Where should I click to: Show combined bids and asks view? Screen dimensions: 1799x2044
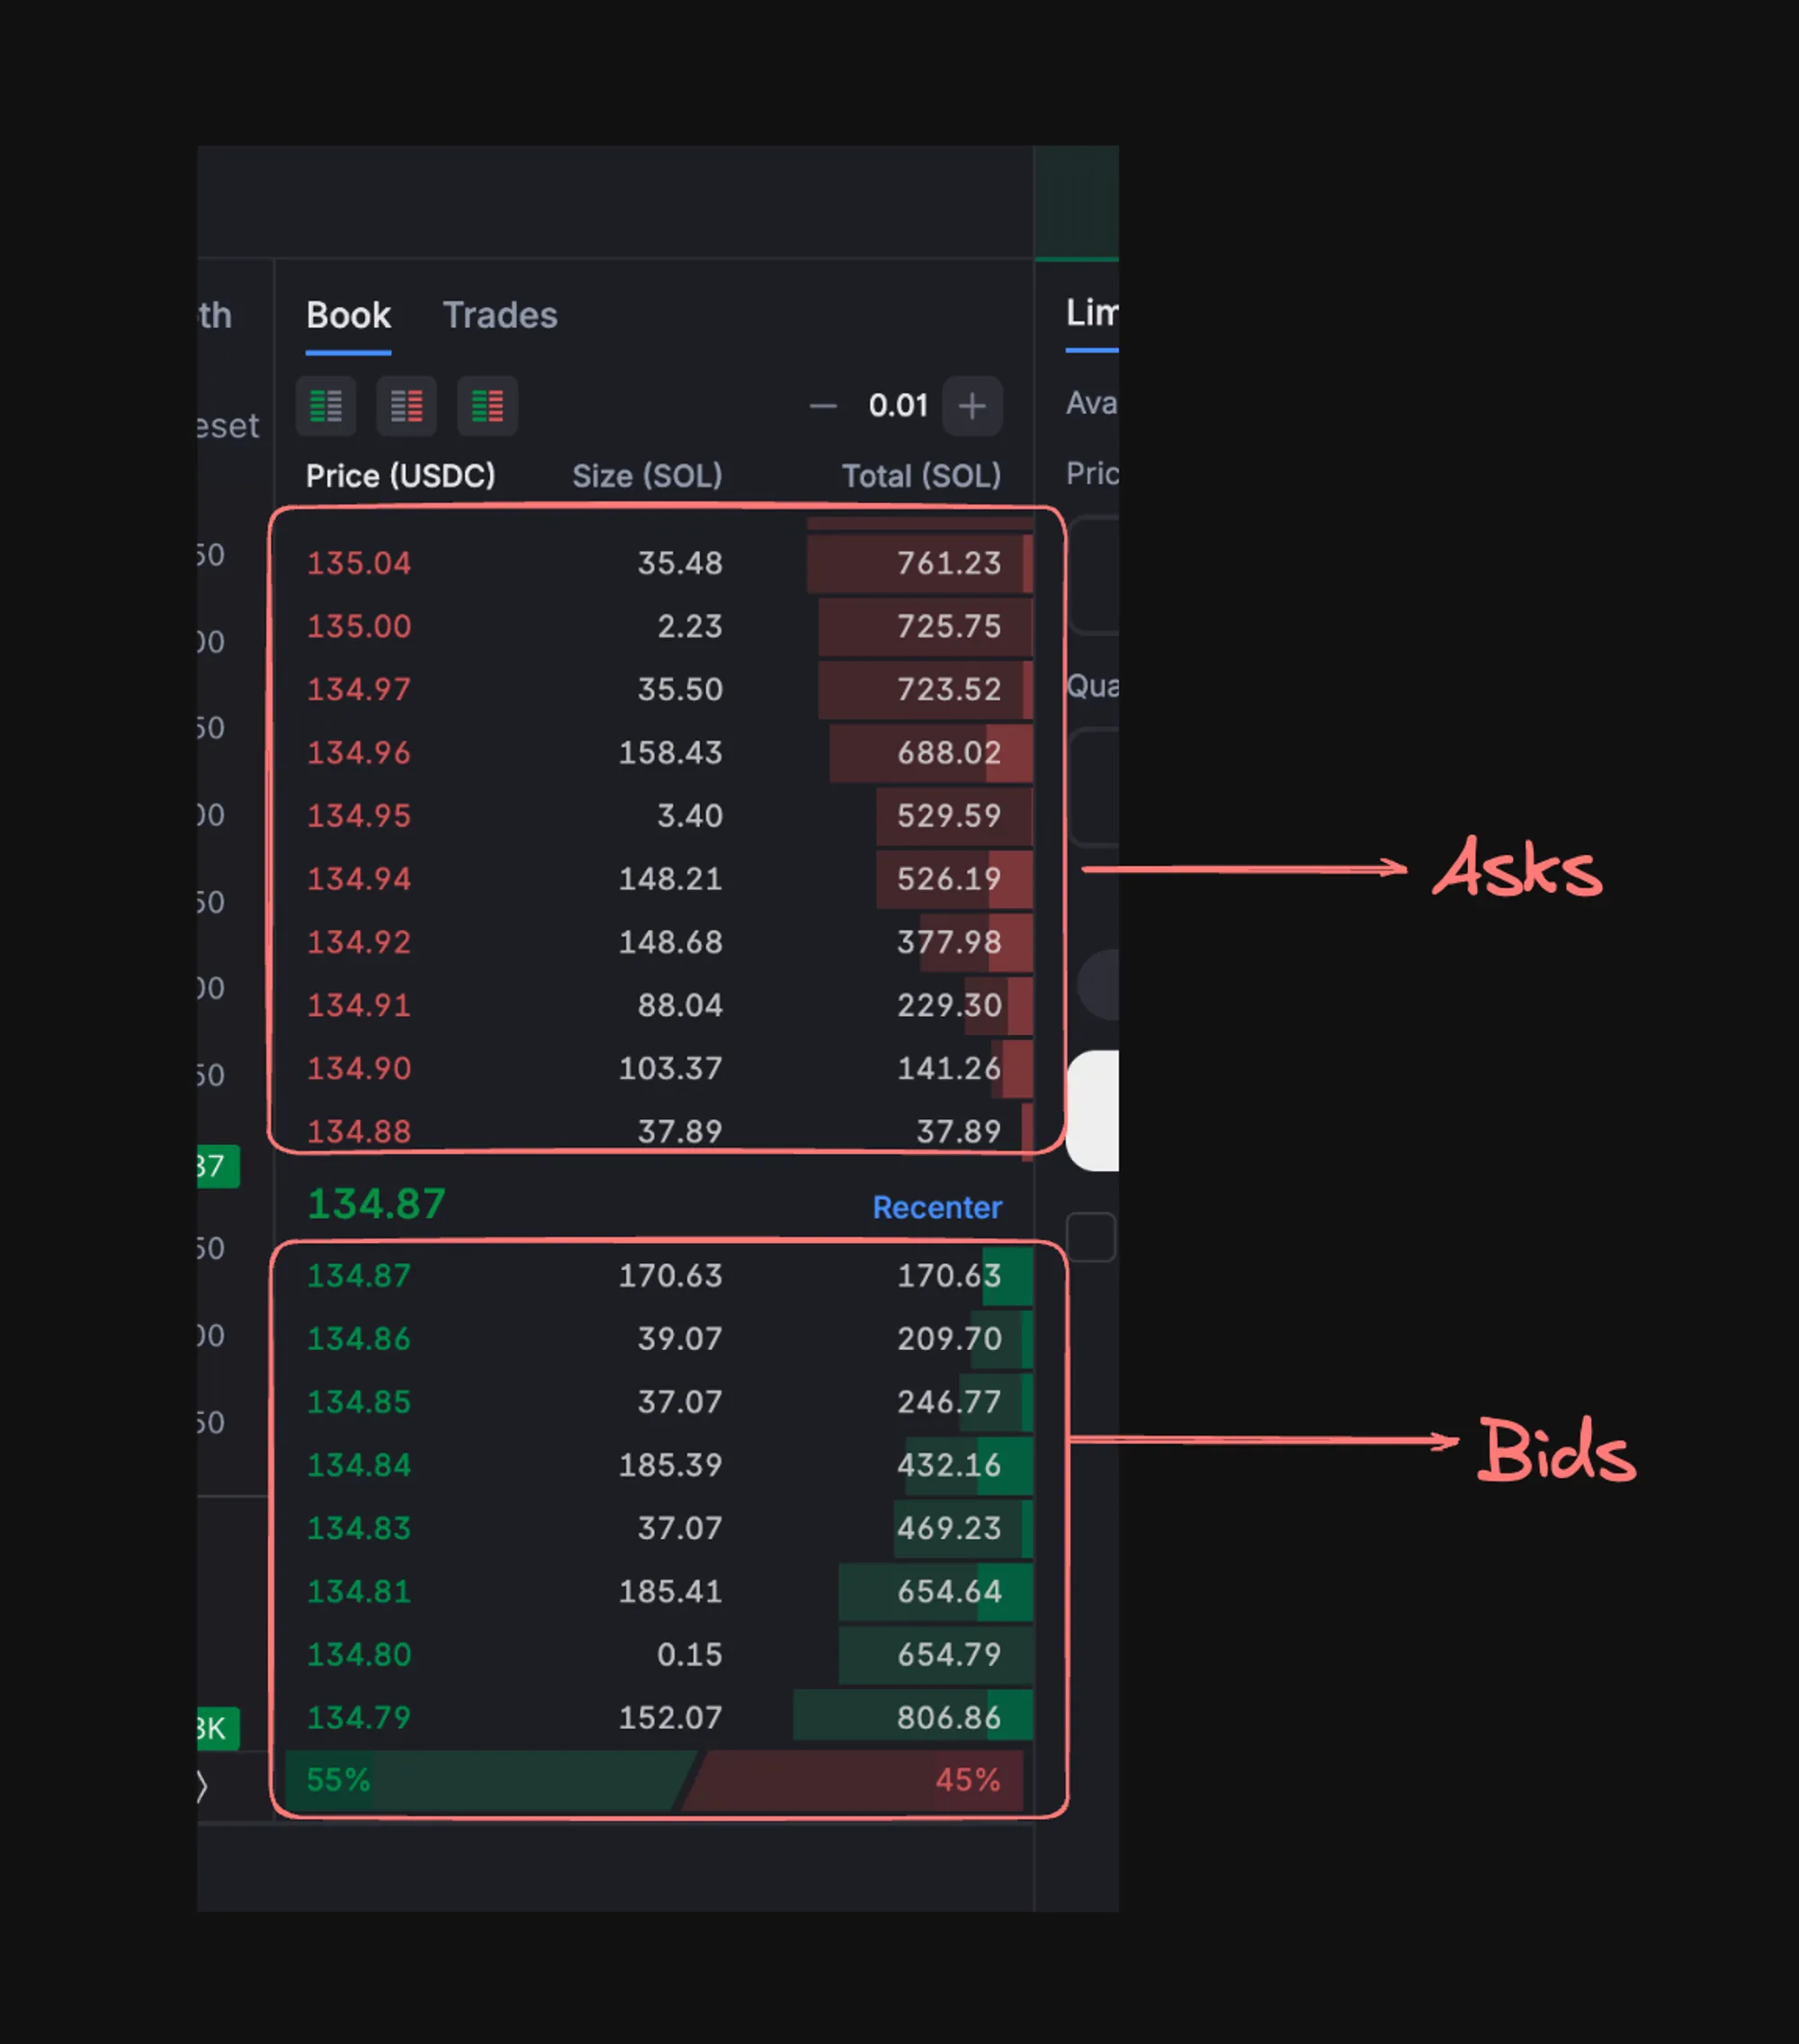coord(487,406)
